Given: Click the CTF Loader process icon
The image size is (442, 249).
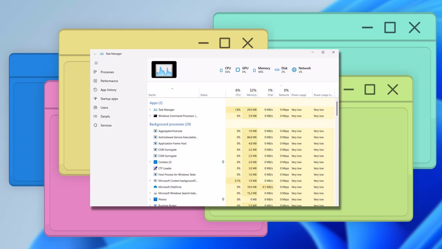Looking at the screenshot, I should [x=155, y=168].
